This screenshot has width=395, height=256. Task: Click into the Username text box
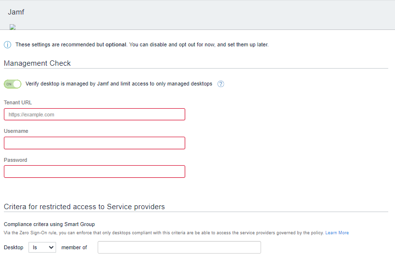click(94, 143)
